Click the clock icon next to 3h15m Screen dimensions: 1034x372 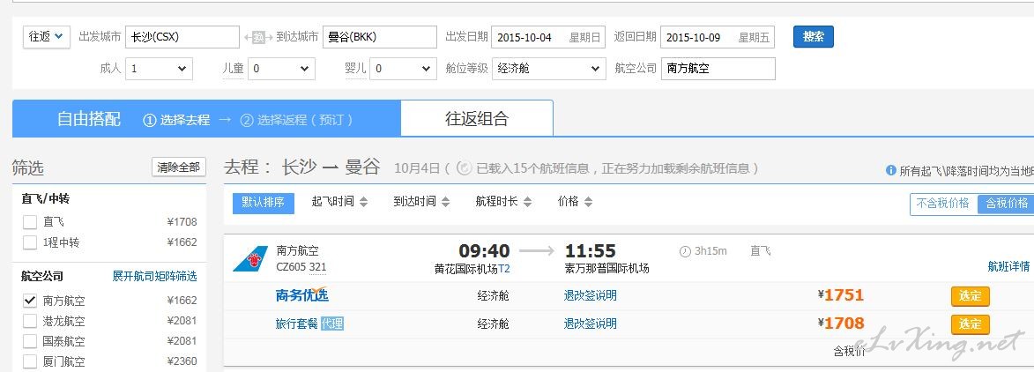pos(685,250)
